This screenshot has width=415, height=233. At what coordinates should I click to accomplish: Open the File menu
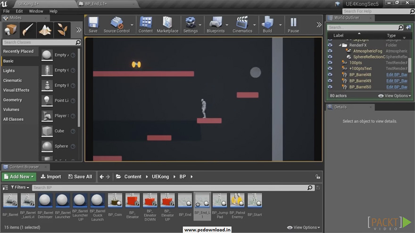click(6, 11)
